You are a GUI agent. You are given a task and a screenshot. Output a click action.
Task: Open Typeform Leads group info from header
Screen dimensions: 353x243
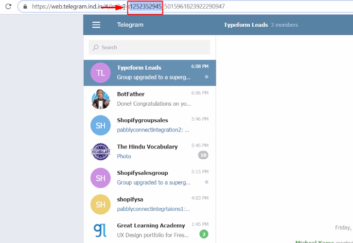(246, 25)
